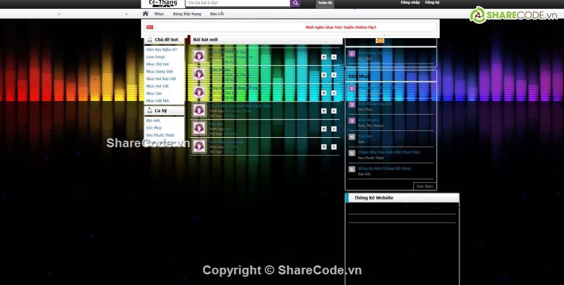The width and height of the screenshot is (564, 285).
Task: Select Nhạc Hot Rap Việt category
Action: pyautogui.click(x=161, y=79)
